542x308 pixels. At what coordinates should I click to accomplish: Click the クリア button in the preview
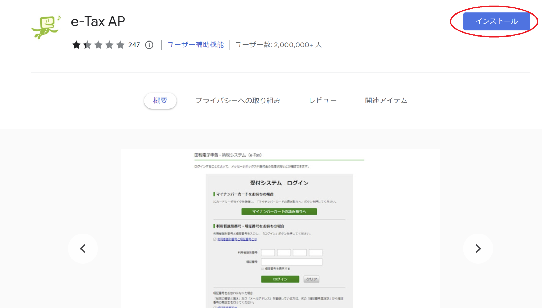[x=311, y=279]
